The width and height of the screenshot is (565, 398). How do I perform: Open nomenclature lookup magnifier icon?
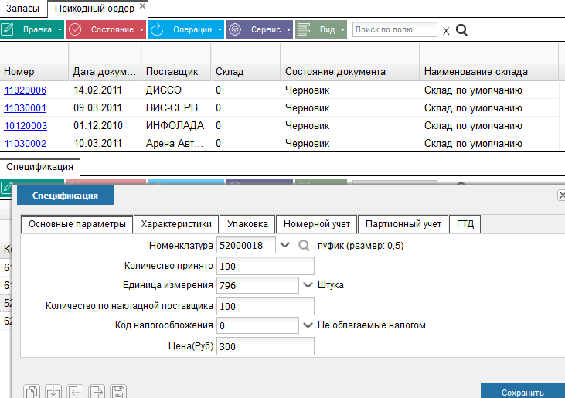pos(304,246)
